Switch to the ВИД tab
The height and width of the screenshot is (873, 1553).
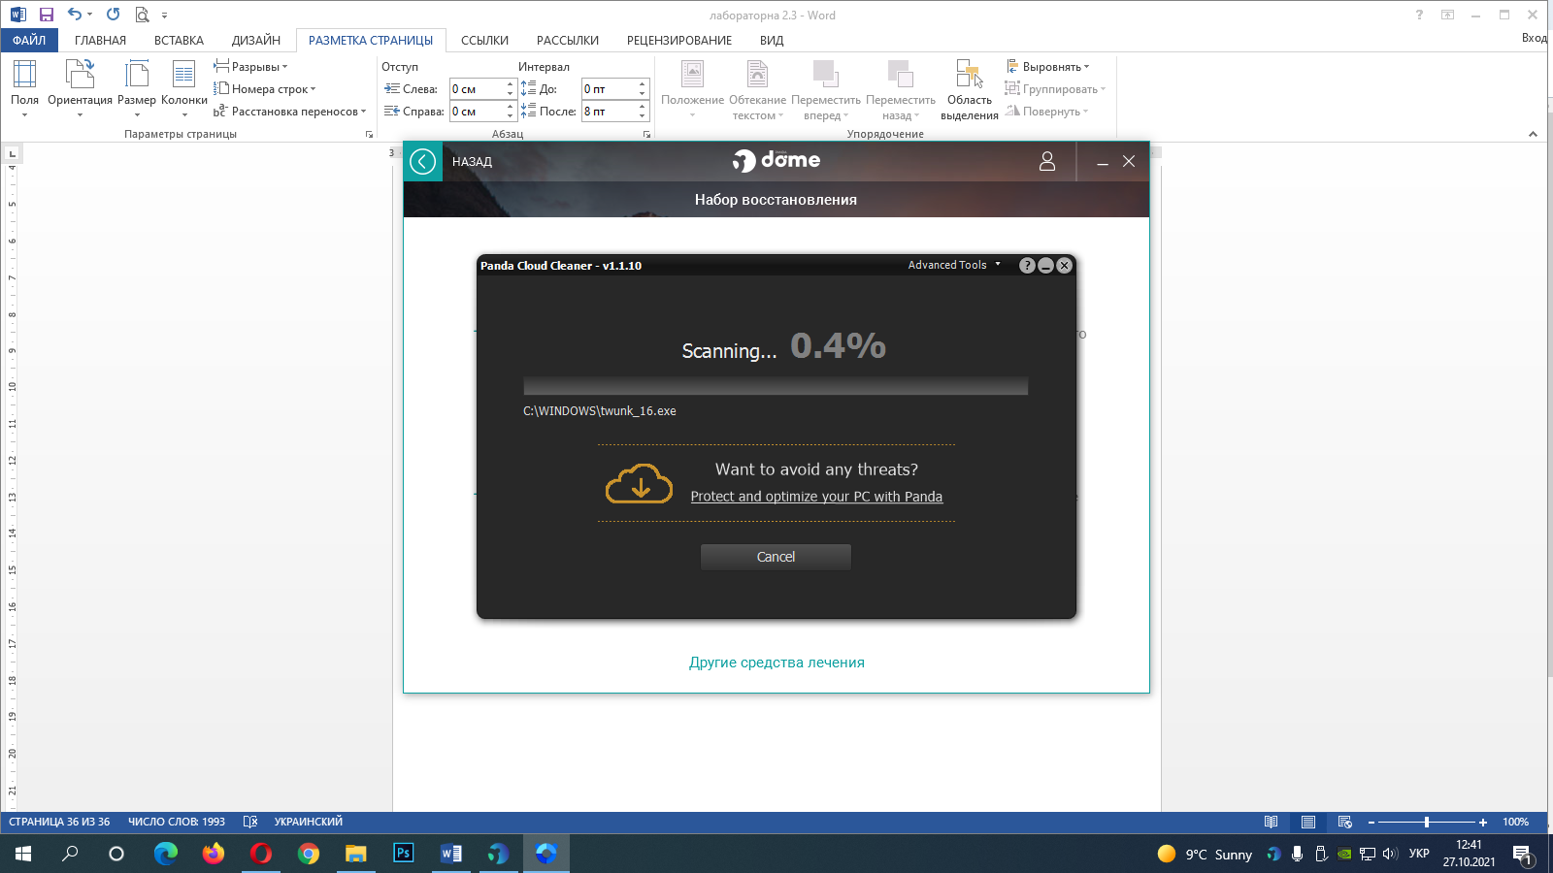(772, 40)
